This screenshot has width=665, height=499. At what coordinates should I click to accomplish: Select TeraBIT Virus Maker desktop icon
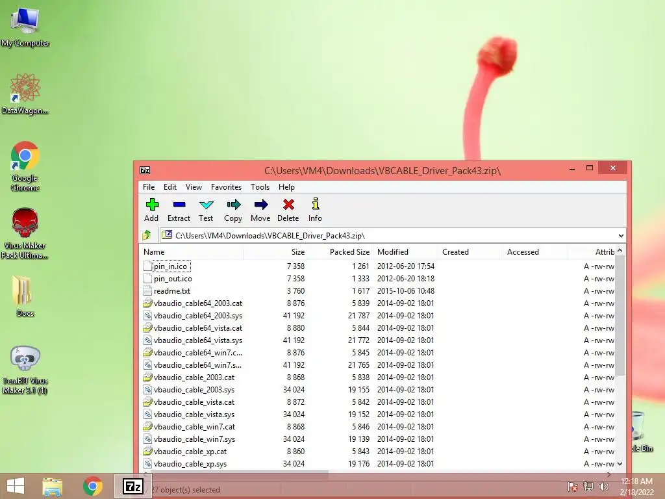(x=25, y=370)
